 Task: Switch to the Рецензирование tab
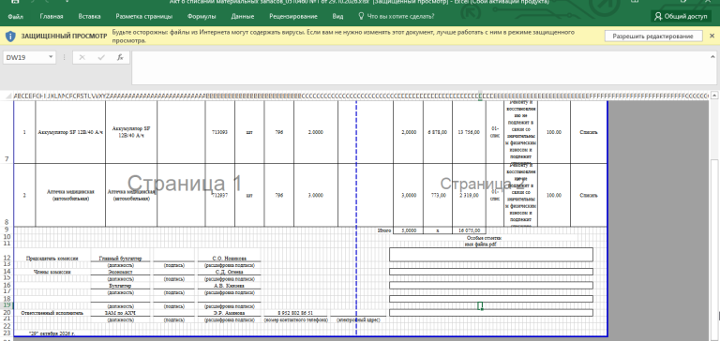tap(293, 17)
